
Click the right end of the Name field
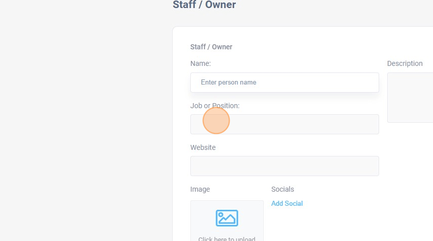pyautogui.click(x=373, y=83)
